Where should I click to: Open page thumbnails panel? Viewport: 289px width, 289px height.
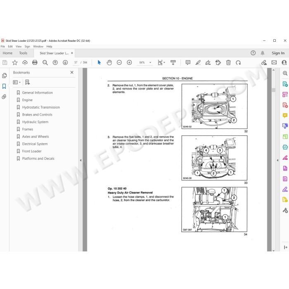pos(4,76)
